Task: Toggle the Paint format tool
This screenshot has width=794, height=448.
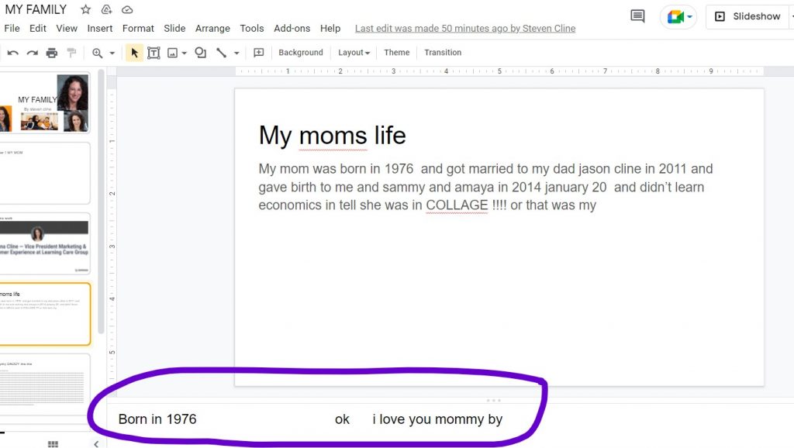Action: tap(71, 53)
